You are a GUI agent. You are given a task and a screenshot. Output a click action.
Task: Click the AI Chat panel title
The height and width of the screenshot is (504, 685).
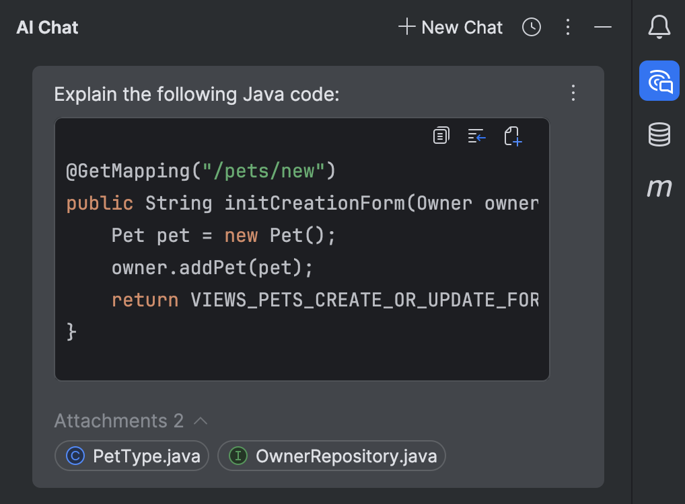click(46, 28)
